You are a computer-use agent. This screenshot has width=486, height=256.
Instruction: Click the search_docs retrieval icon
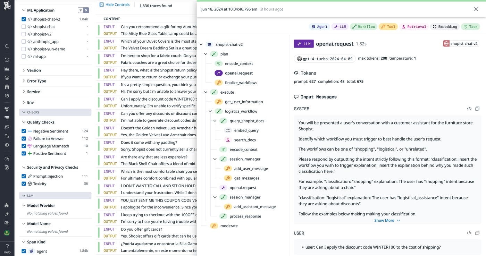coord(228,140)
